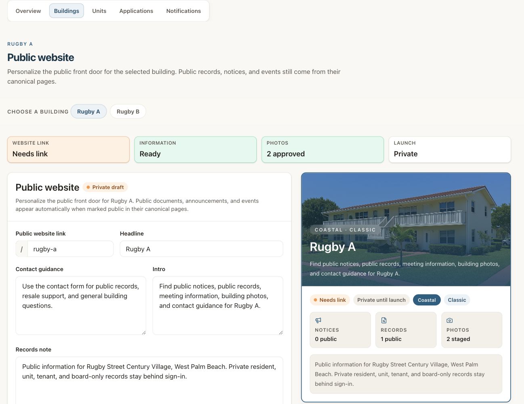The image size is (524, 404).
Task: Go to the Applications tab
Action: click(x=136, y=11)
